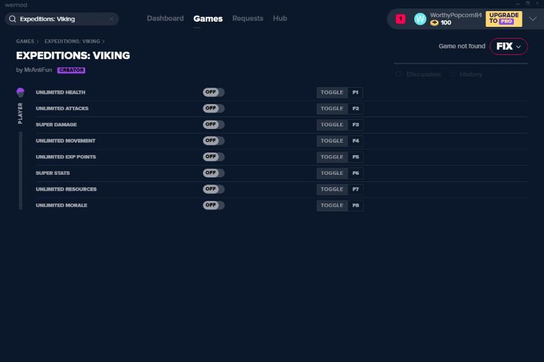Viewport: 544px width, 362px height.
Task: Click Toggle button for Unlimited Attacks
Action: [x=332, y=109]
